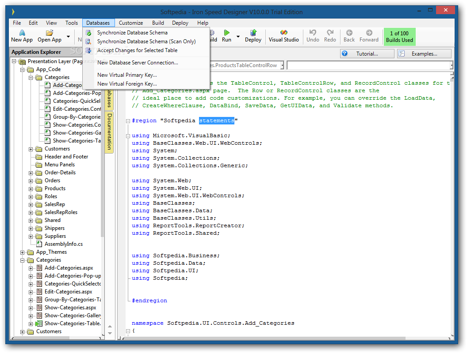The image size is (467, 353).
Task: Expand the App_Themes folder node
Action: [x=23, y=252]
